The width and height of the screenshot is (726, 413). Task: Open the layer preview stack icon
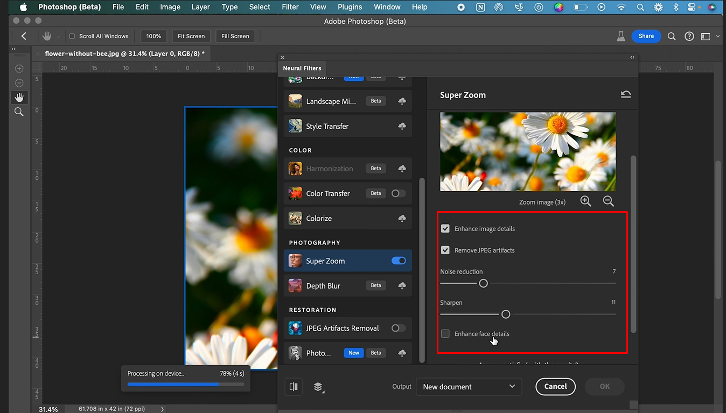[x=318, y=387]
